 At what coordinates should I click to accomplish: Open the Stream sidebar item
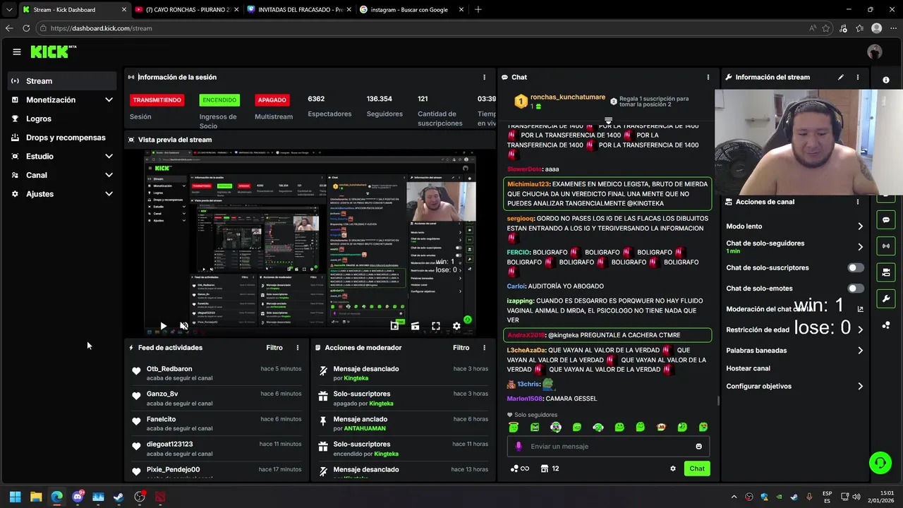coord(63,81)
